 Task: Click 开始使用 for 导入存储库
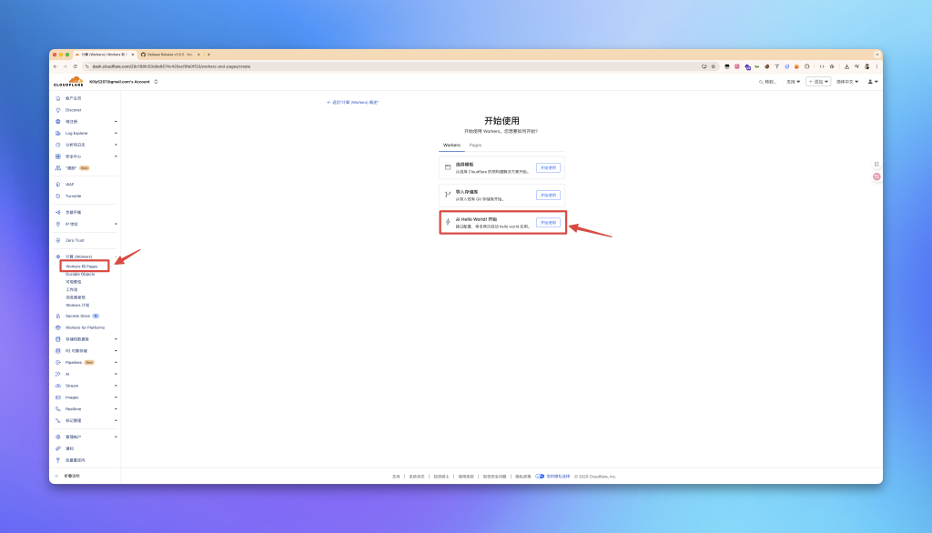(548, 195)
